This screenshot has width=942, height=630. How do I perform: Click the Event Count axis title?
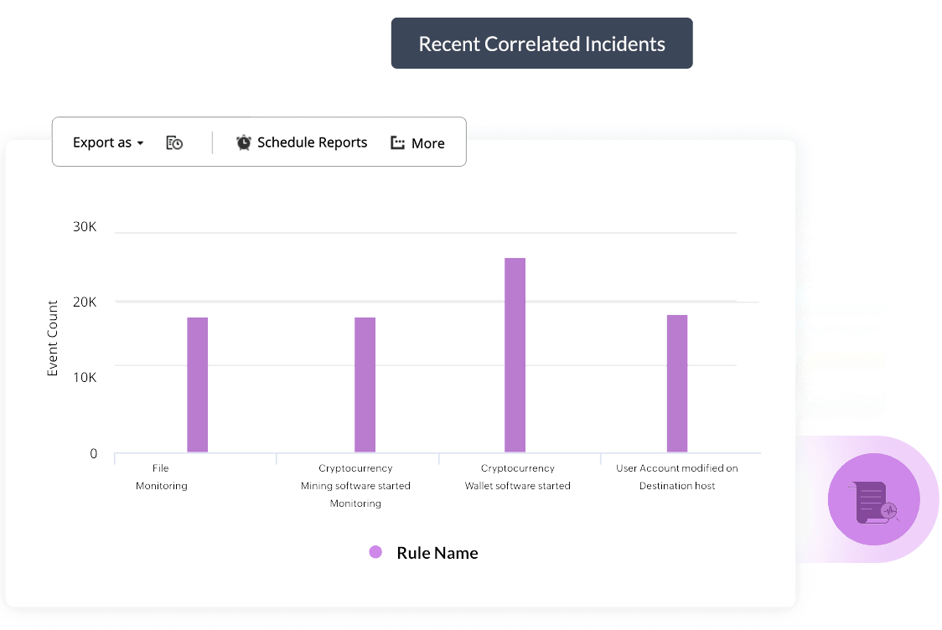point(53,338)
